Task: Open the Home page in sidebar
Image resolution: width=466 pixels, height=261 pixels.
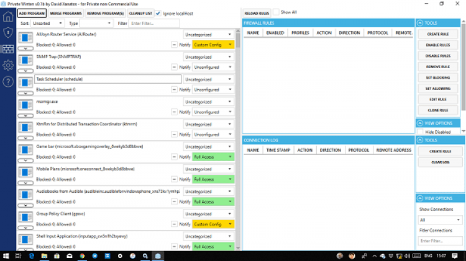Action: (9, 17)
